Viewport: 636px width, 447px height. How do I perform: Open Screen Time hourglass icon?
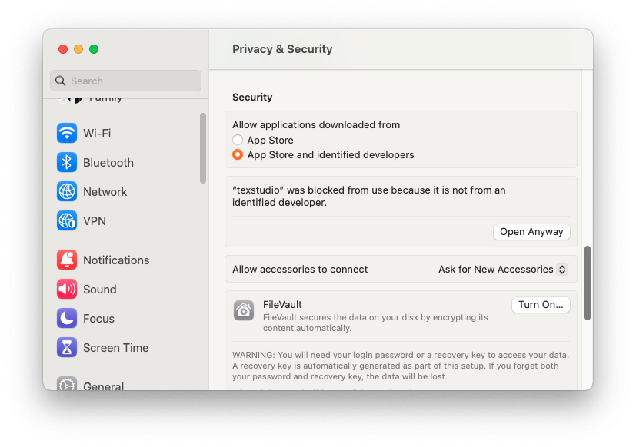67,347
